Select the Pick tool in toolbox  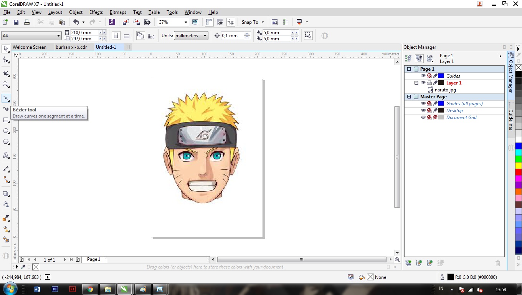[x=6, y=49]
